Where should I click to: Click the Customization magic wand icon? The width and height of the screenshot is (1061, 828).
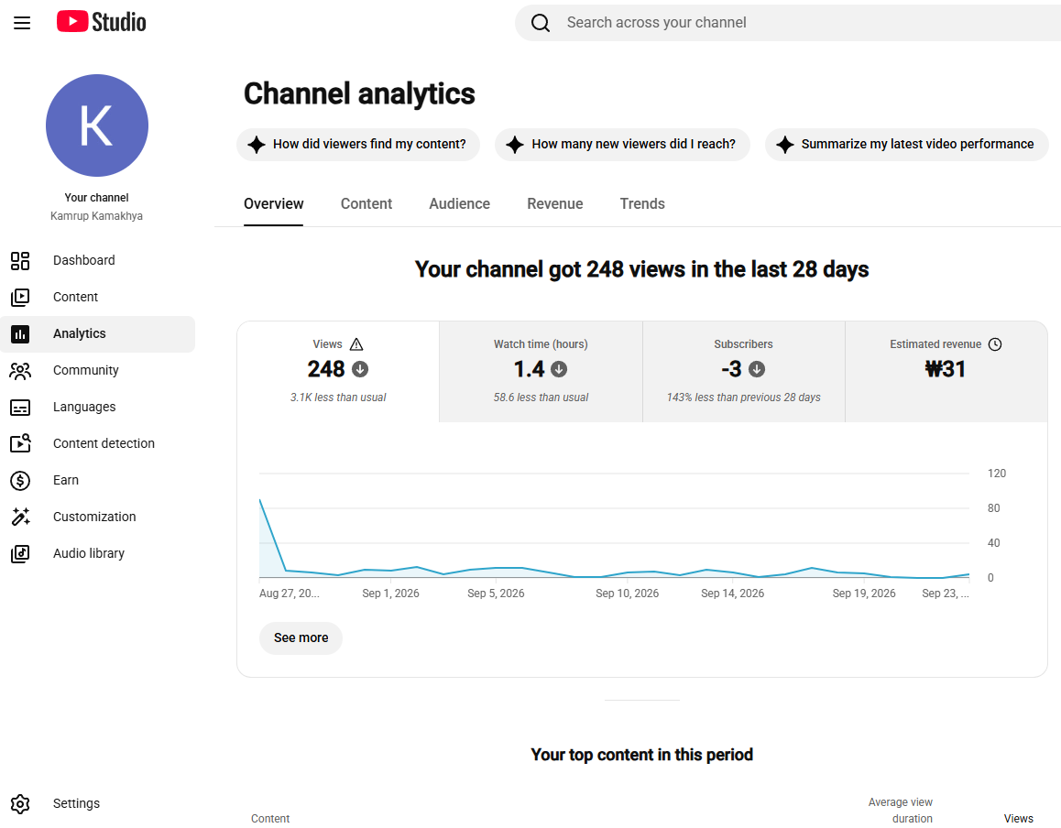(x=20, y=517)
